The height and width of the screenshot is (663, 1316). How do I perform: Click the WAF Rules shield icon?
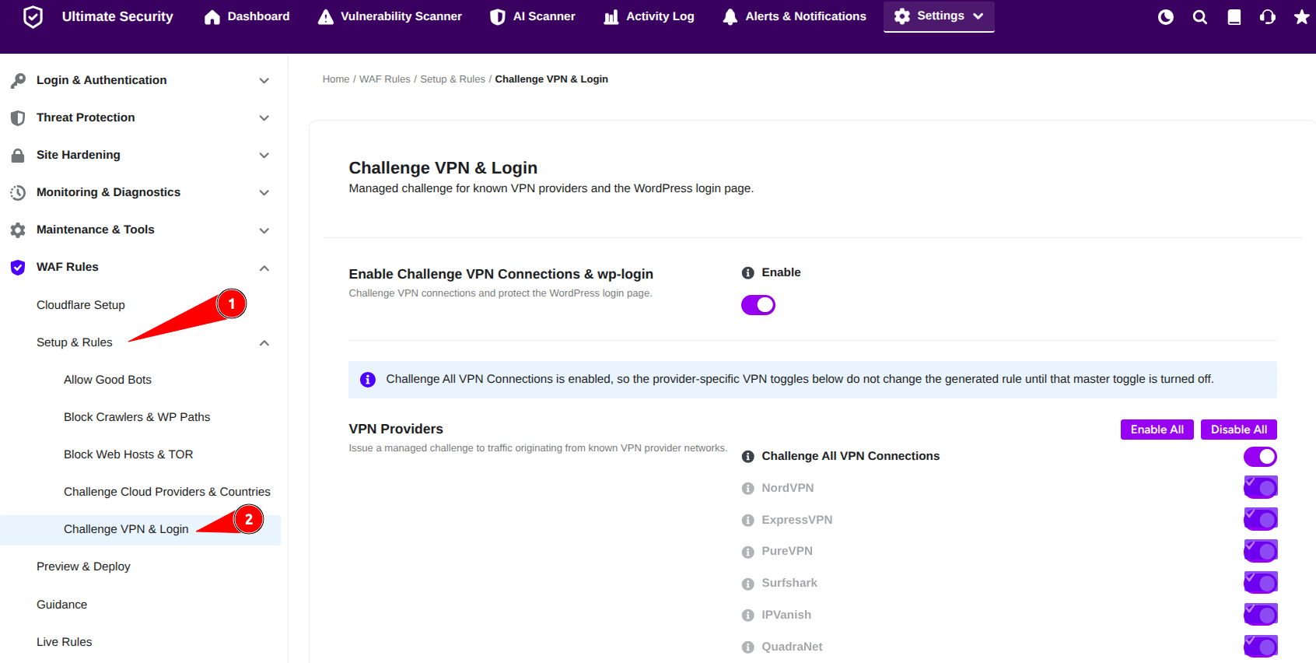[18, 268]
